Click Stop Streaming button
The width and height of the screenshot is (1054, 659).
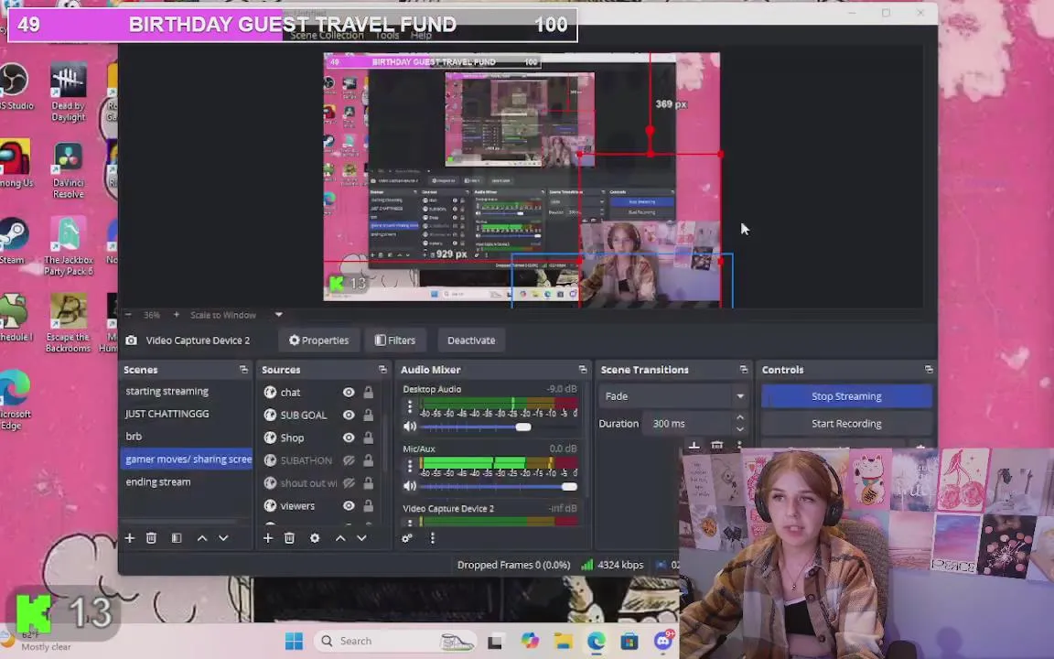tap(846, 396)
